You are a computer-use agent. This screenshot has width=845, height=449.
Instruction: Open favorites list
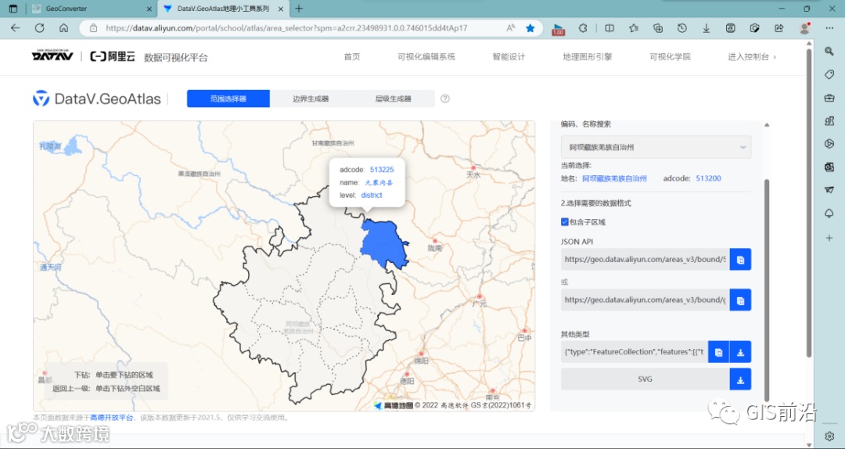(x=634, y=28)
